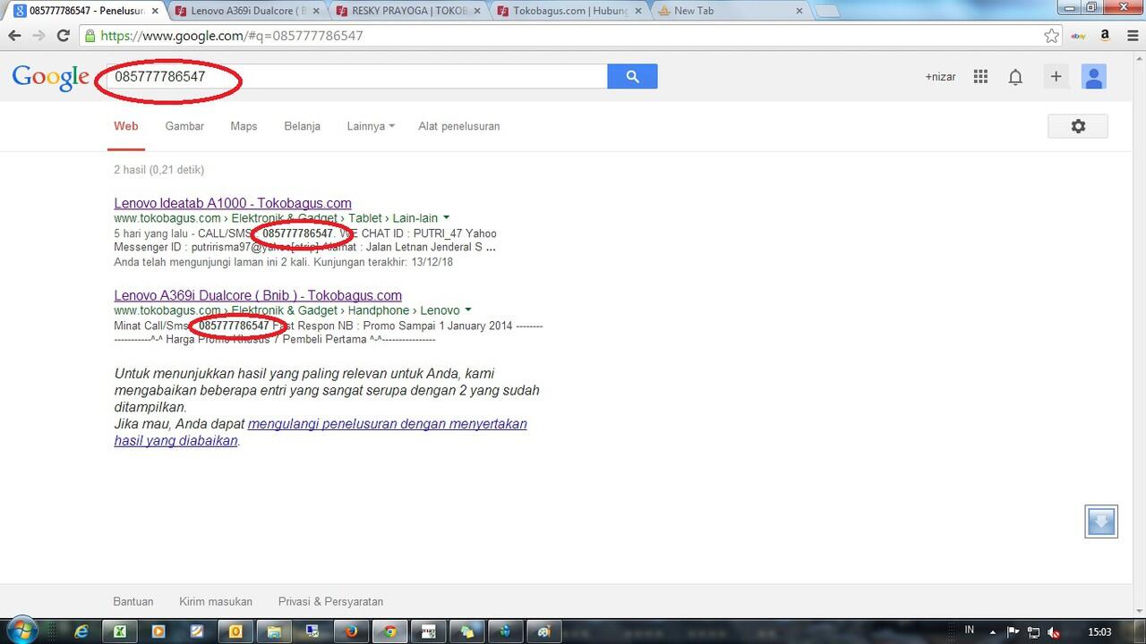
Task: Open the Google account avatar
Action: click(x=1094, y=77)
